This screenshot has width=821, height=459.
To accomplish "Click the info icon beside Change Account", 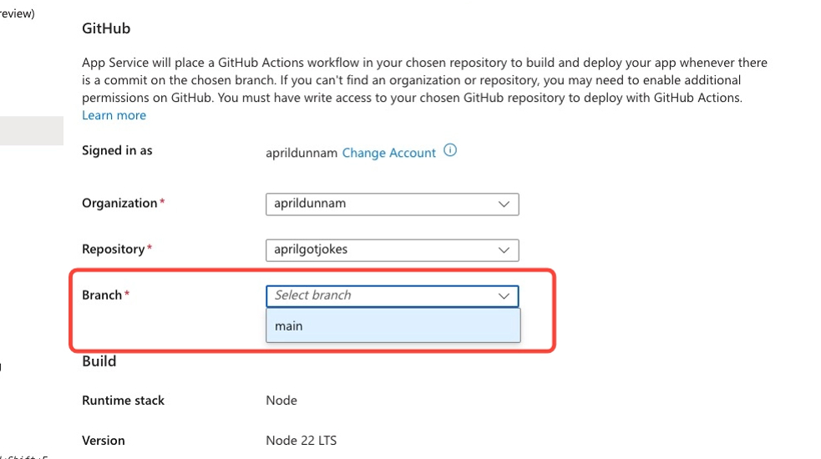I will pos(450,151).
